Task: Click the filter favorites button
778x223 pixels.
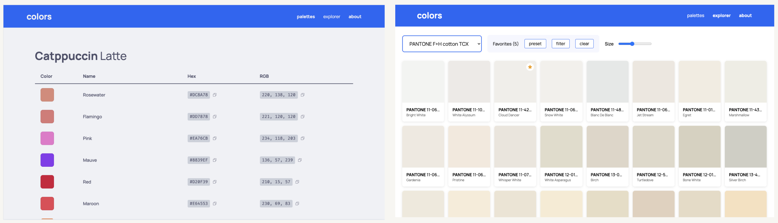Action: (560, 44)
